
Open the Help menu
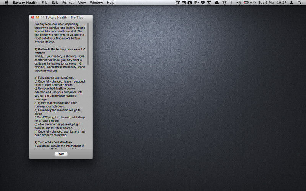(x=111, y=3)
